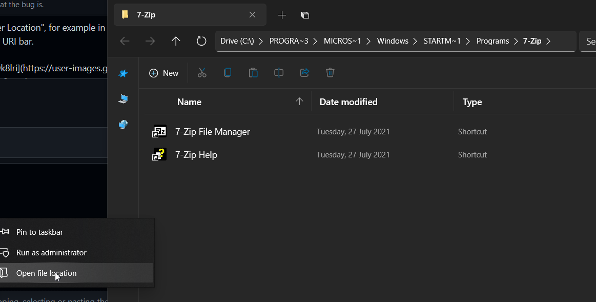Click the Shortcut type of 7-Zip Help
Screen dimensions: 596x302
pyautogui.click(x=472, y=155)
